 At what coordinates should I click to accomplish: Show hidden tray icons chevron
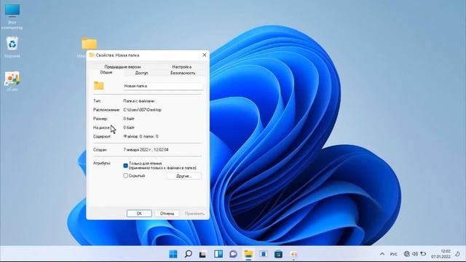tap(382, 254)
